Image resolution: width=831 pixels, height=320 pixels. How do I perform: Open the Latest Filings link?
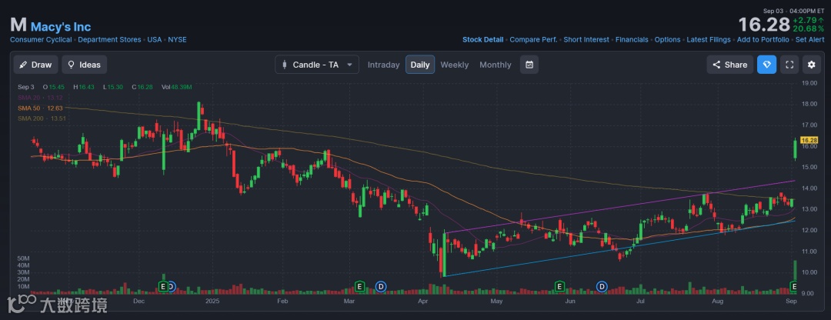[709, 40]
